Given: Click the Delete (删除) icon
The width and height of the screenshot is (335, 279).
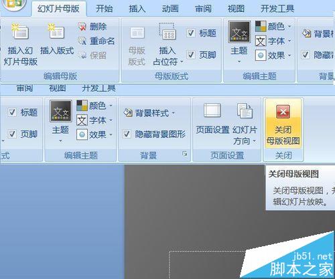Looking at the screenshot, I should click(82, 27).
